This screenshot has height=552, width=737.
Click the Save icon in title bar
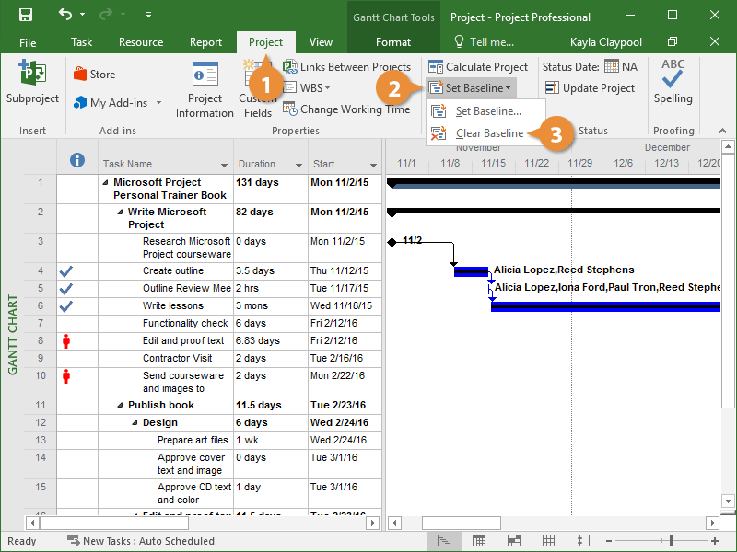click(x=26, y=16)
